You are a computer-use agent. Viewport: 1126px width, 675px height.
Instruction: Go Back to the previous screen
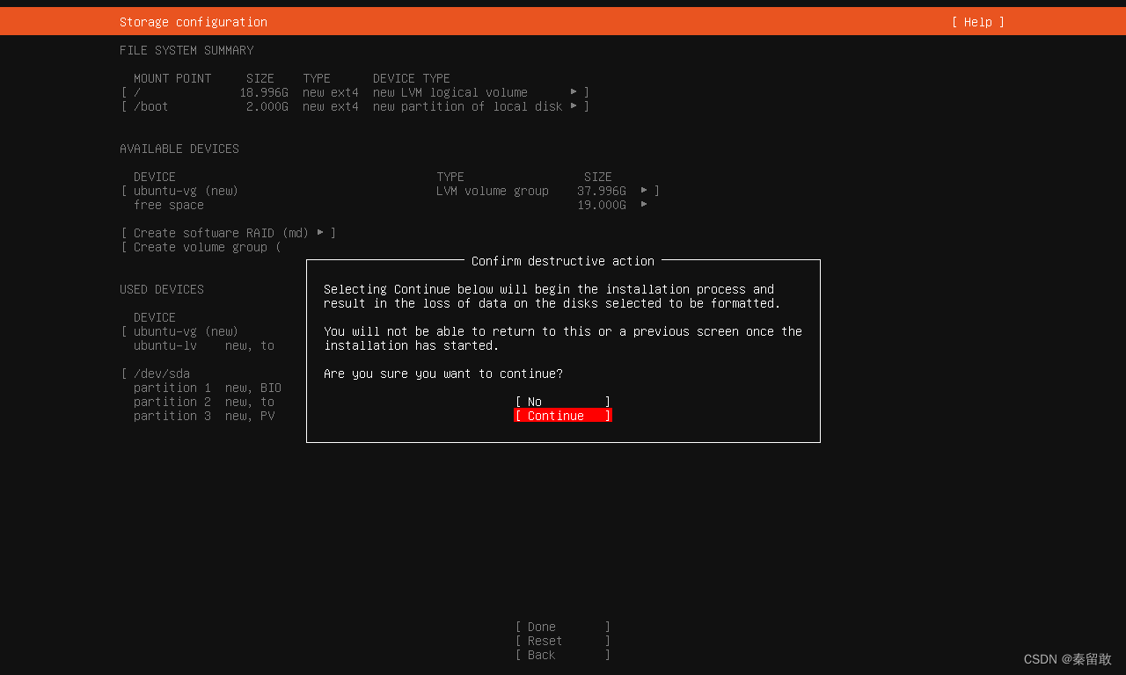tap(563, 655)
